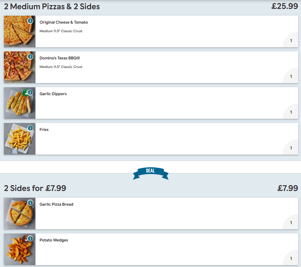Open info icon on Domino's Texas BBQ pizza

(30, 57)
